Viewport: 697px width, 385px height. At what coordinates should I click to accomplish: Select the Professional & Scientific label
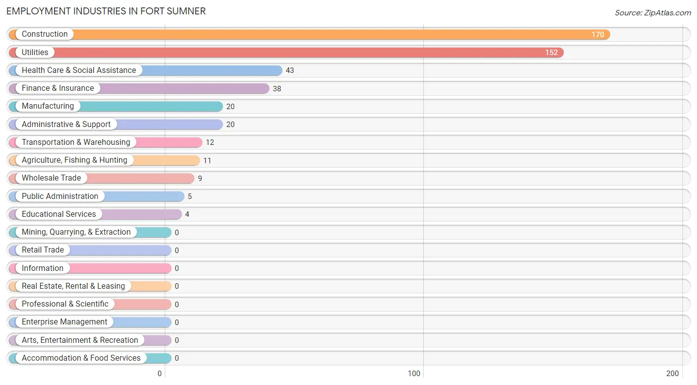(x=65, y=304)
